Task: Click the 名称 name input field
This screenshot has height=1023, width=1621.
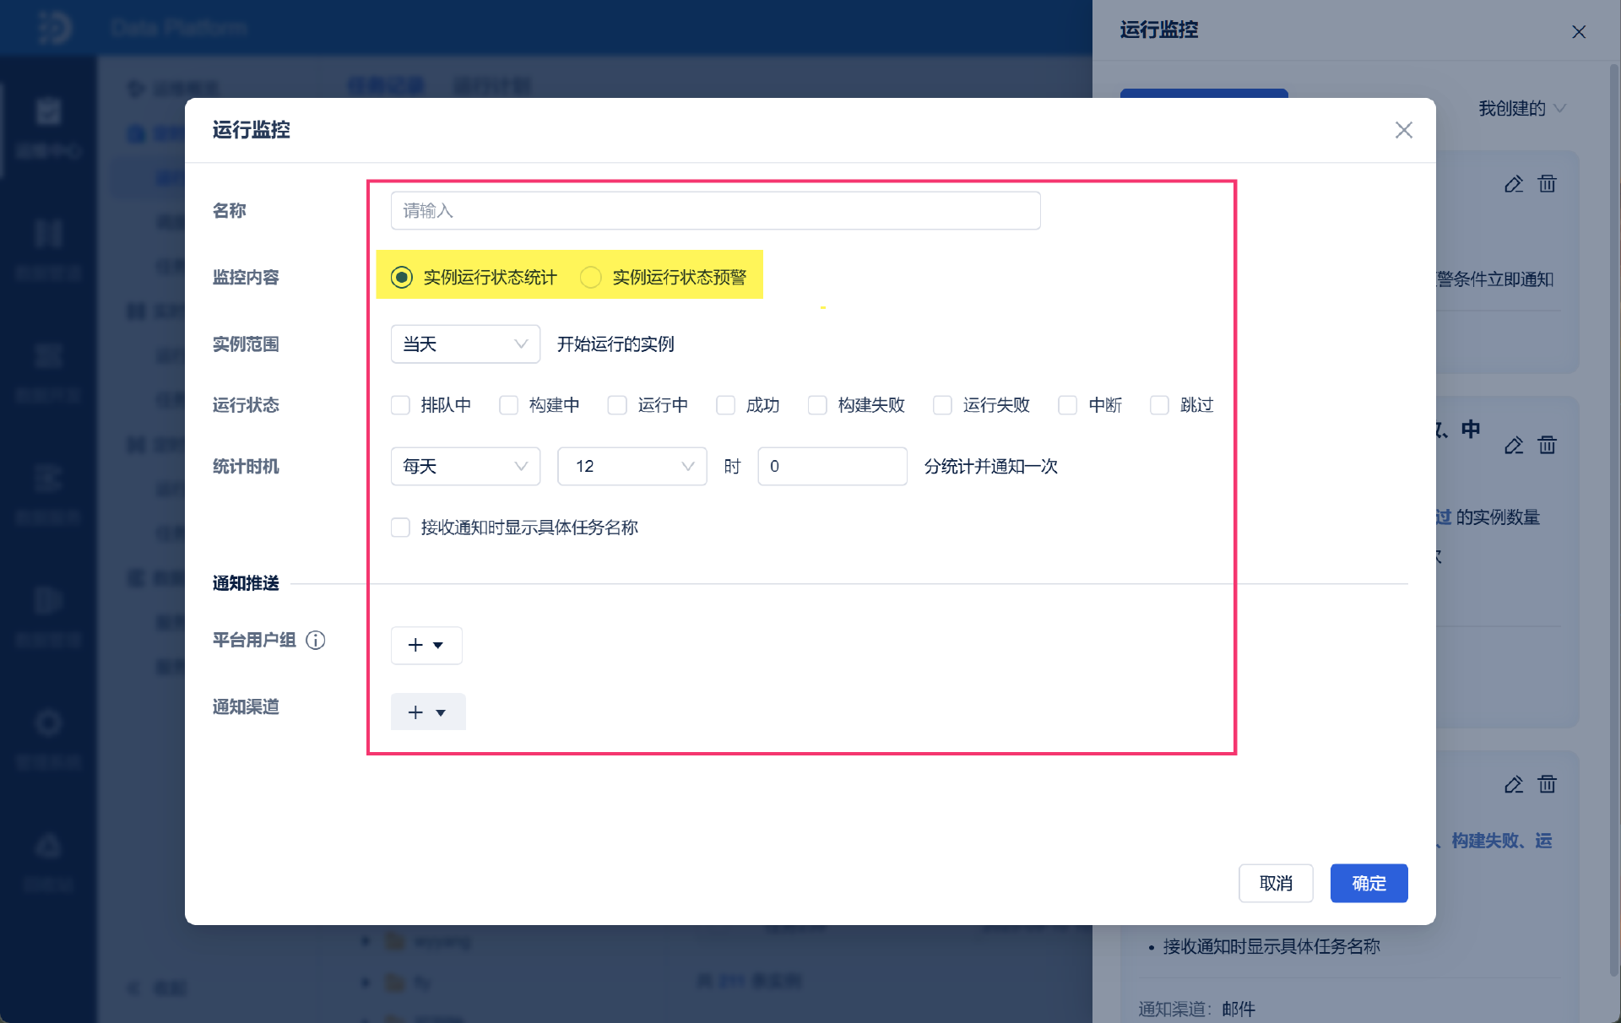Action: [x=714, y=211]
